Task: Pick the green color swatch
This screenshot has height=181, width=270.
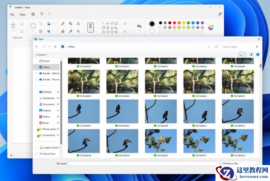Action: click(x=188, y=23)
